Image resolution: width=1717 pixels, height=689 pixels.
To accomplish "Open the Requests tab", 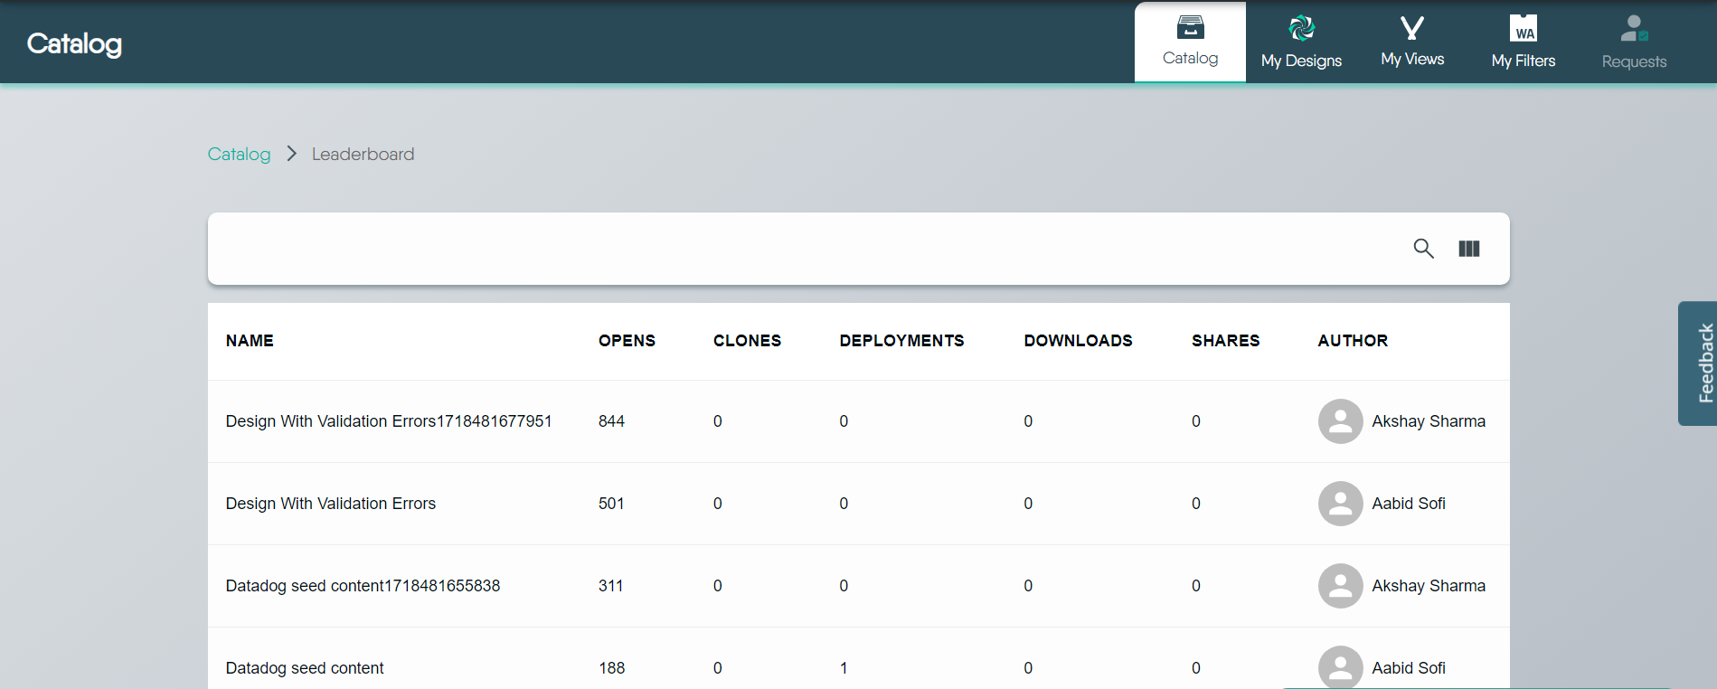I will point(1634,42).
